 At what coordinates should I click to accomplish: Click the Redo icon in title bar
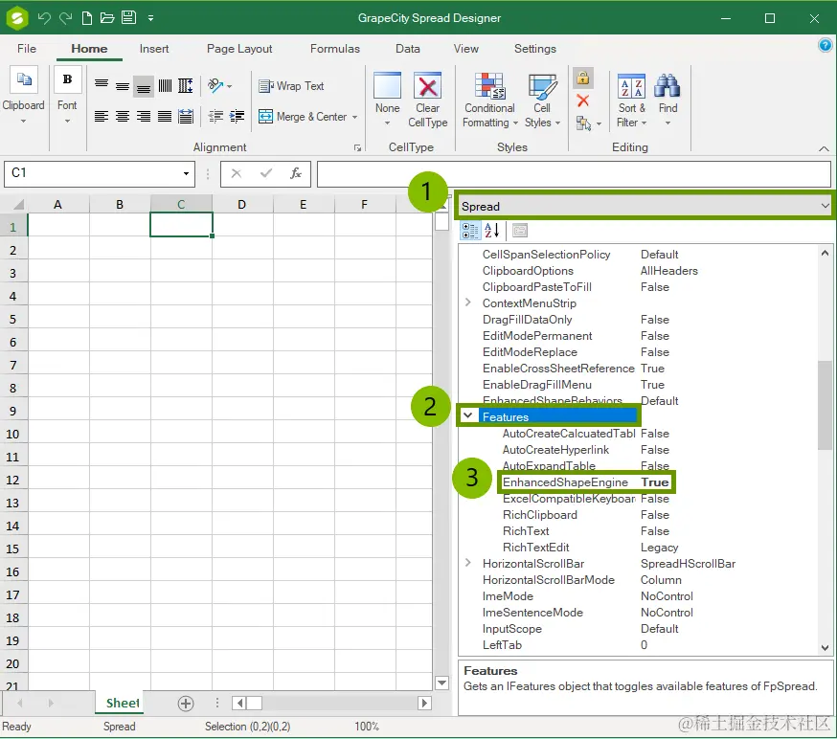click(66, 18)
